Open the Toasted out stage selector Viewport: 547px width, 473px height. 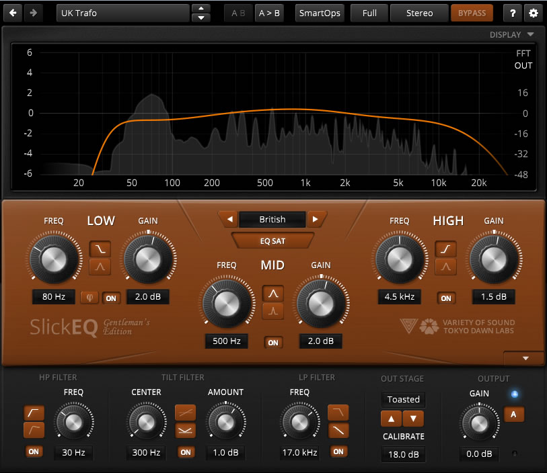(403, 399)
